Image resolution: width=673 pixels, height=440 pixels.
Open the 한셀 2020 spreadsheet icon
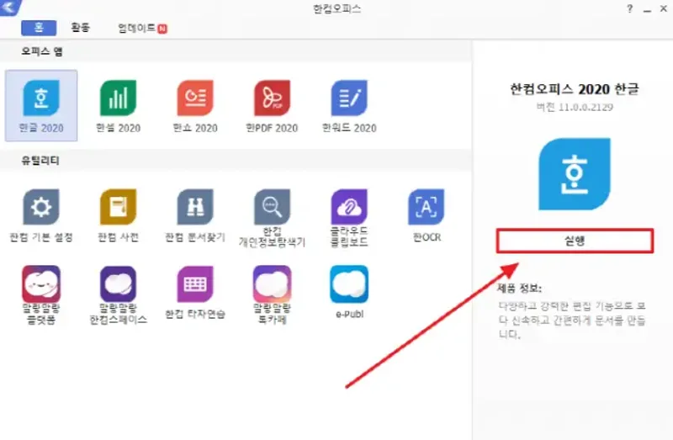[118, 98]
